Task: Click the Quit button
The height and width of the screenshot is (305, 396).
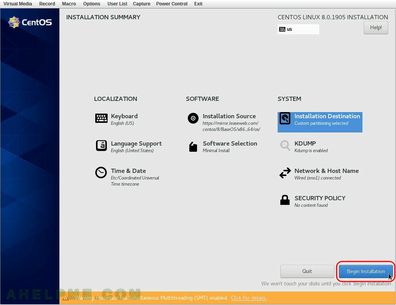Action: pos(307,271)
